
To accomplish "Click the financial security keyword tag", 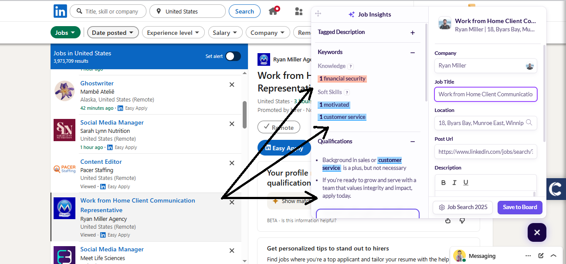I will pyautogui.click(x=342, y=79).
